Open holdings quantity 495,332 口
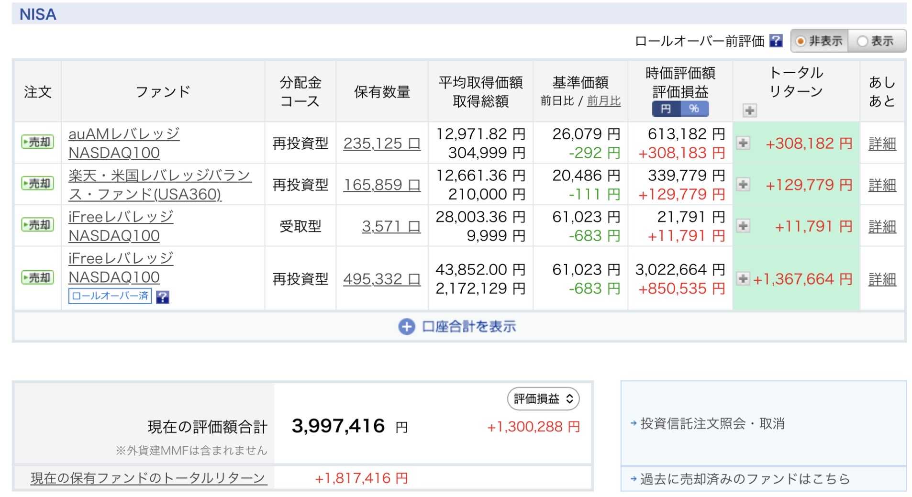The image size is (912, 497). tap(382, 279)
